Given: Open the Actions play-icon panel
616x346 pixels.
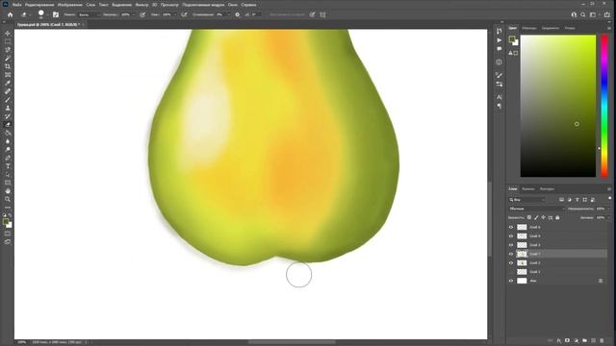Looking at the screenshot, I should pos(499,40).
